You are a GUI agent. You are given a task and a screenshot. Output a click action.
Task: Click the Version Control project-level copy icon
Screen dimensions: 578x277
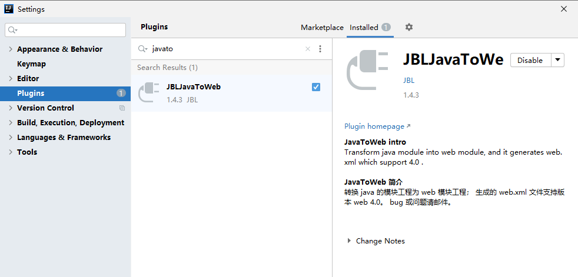click(122, 108)
